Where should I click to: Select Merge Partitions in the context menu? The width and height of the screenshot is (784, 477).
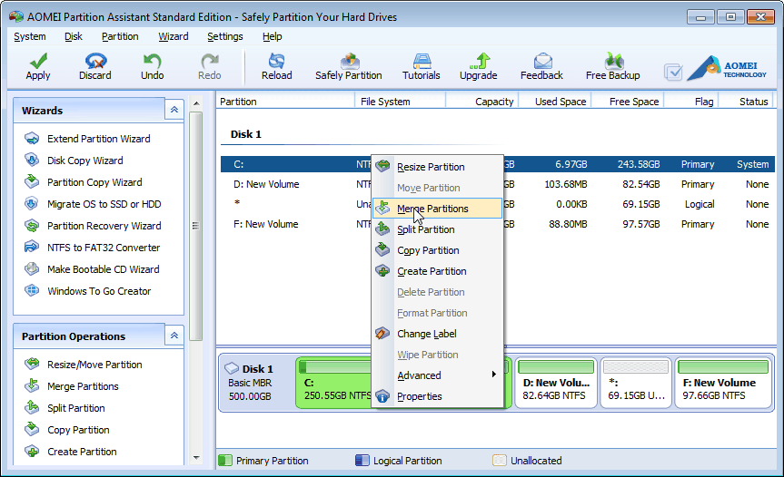pos(438,209)
